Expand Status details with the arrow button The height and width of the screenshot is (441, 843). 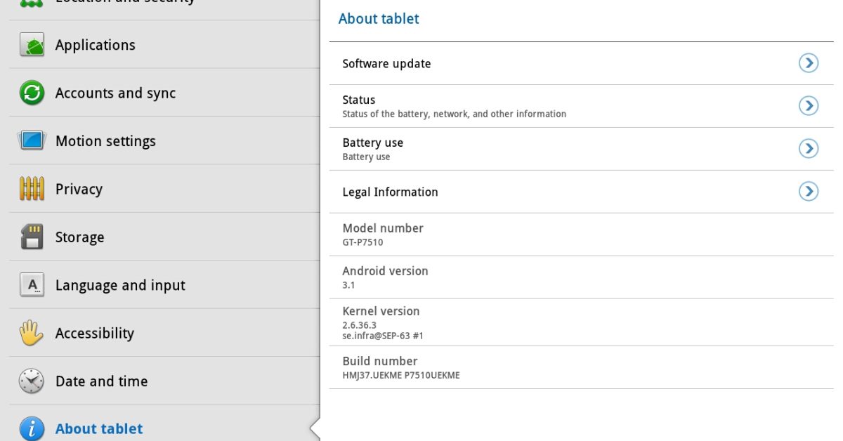click(809, 106)
